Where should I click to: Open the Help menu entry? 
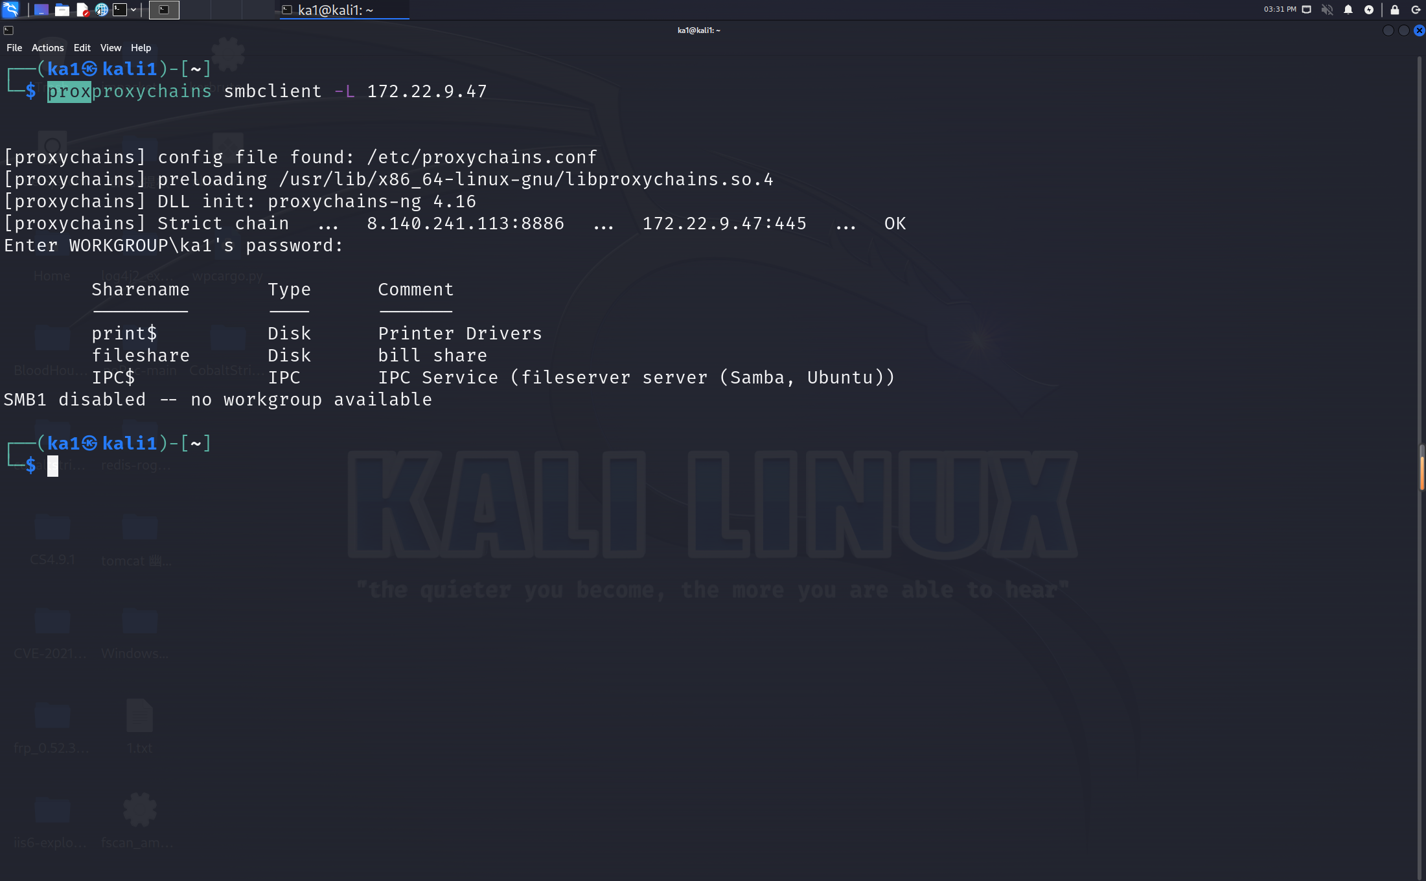click(x=141, y=47)
